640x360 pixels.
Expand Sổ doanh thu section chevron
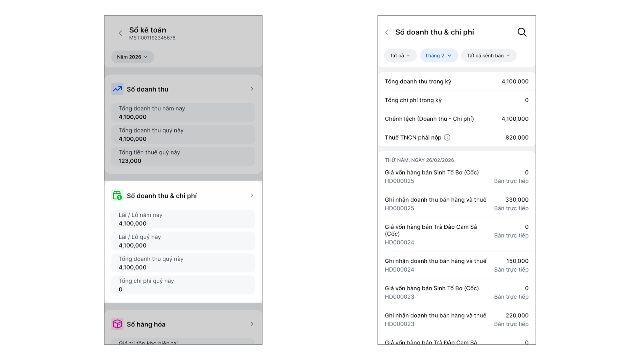(252, 89)
